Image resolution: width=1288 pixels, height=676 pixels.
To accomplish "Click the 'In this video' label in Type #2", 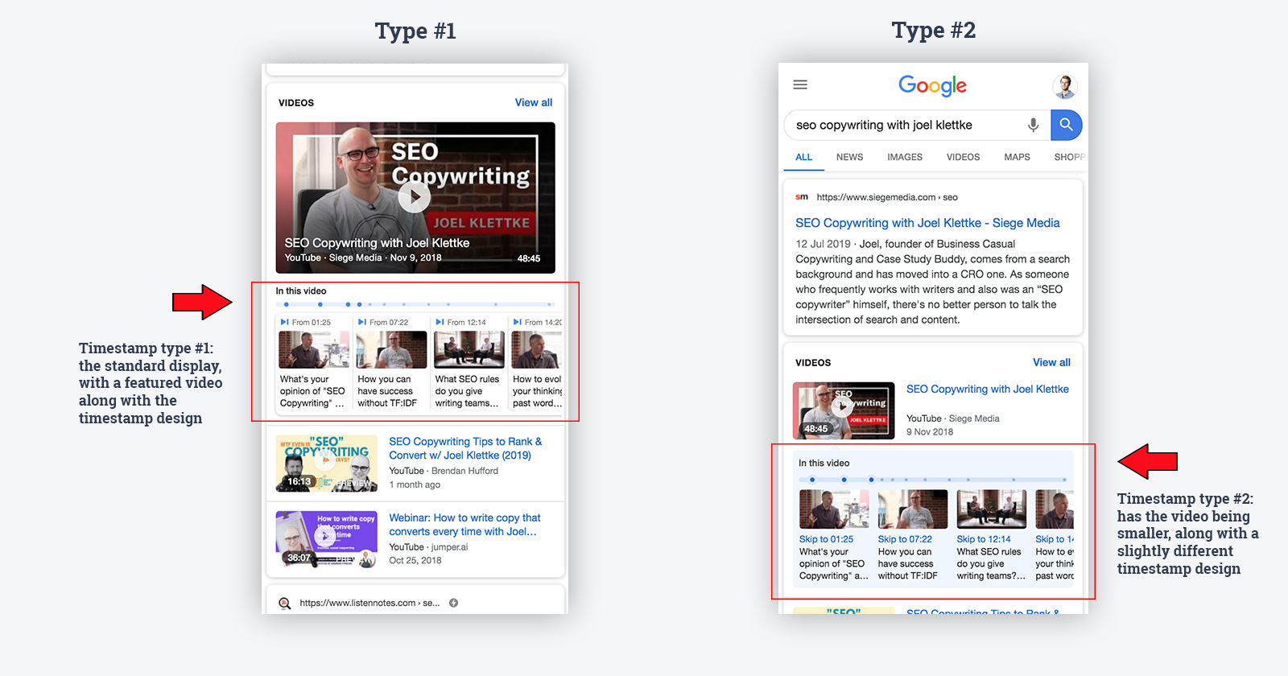I will 824,463.
